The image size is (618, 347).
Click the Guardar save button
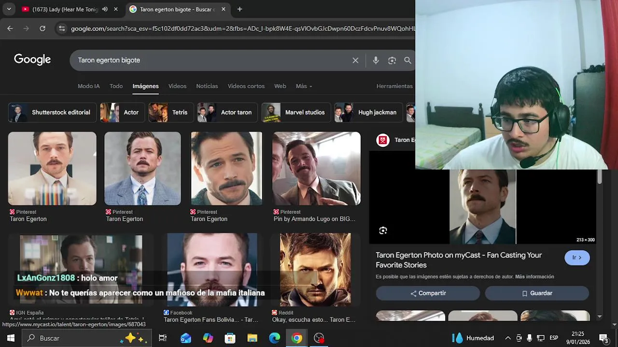pos(537,293)
